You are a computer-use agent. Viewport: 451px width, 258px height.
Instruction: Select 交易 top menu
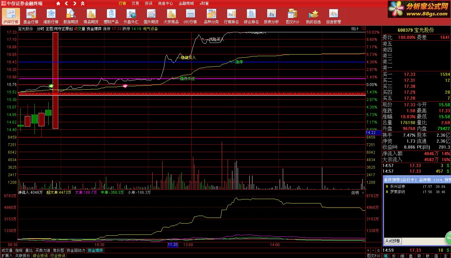[x=135, y=3]
